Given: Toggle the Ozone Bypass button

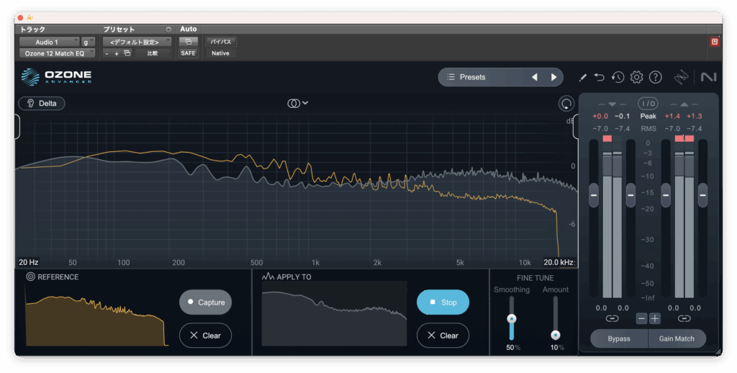Looking at the screenshot, I should (618, 338).
